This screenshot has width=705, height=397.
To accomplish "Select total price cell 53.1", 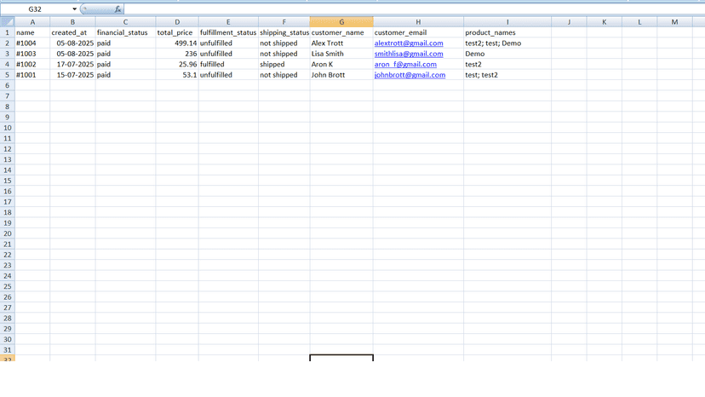I will 177,75.
